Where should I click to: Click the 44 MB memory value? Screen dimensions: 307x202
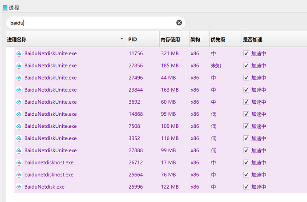pyautogui.click(x=168, y=78)
